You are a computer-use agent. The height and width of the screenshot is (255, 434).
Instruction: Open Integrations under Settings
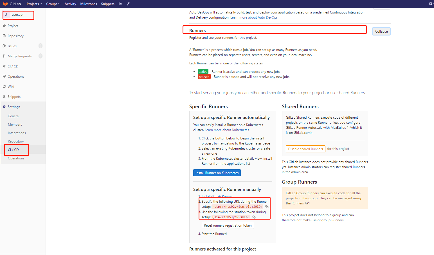click(17, 133)
